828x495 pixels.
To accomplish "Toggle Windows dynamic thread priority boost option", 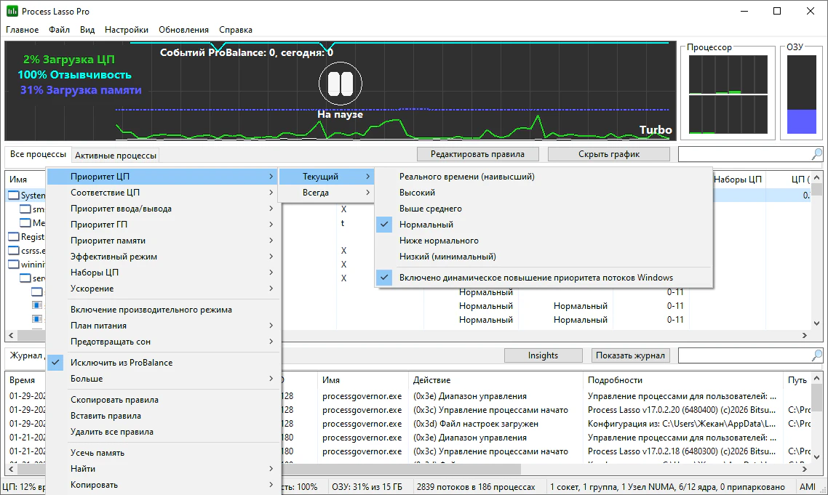I will pos(536,278).
